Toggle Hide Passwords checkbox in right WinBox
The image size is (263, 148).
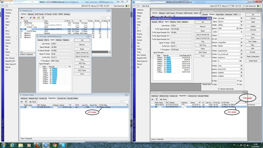click(244, 6)
